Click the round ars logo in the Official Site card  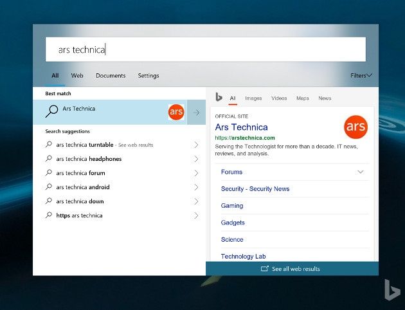[x=355, y=127]
